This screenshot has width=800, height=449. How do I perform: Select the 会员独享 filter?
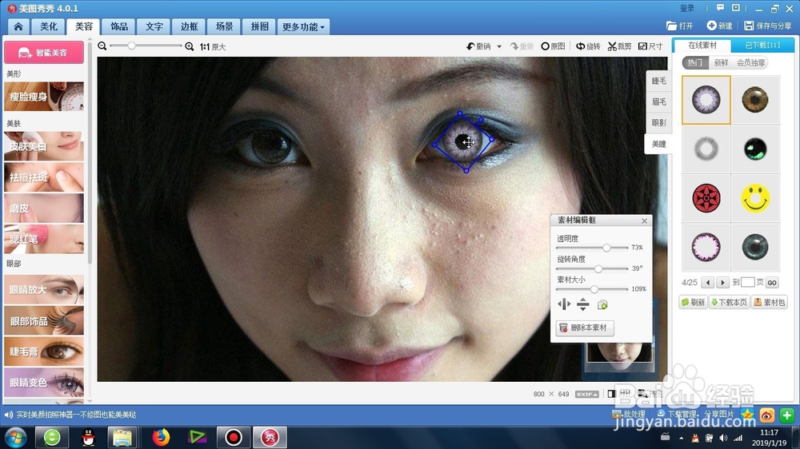pyautogui.click(x=750, y=62)
